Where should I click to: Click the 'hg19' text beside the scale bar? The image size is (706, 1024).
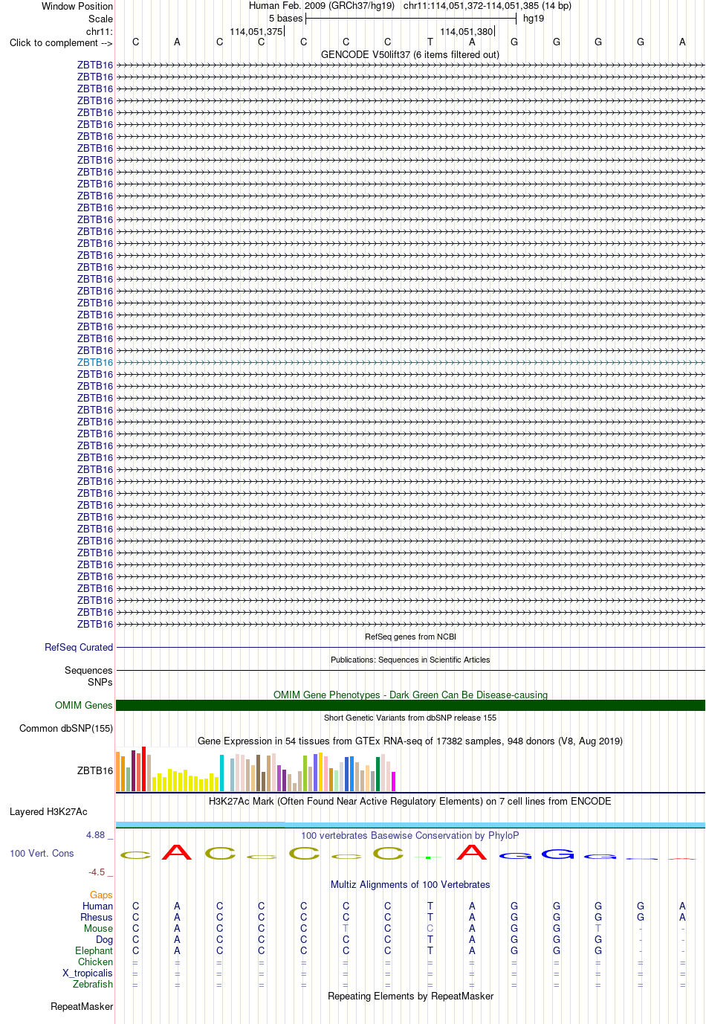tap(534, 19)
